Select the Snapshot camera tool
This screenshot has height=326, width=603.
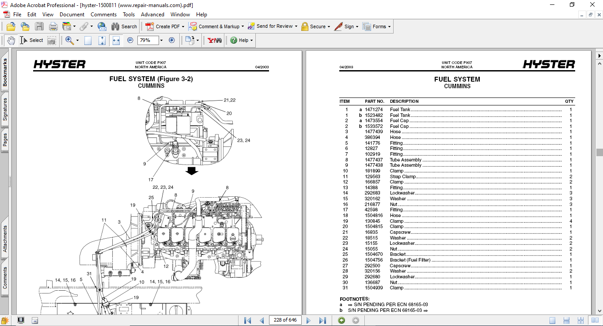(52, 41)
